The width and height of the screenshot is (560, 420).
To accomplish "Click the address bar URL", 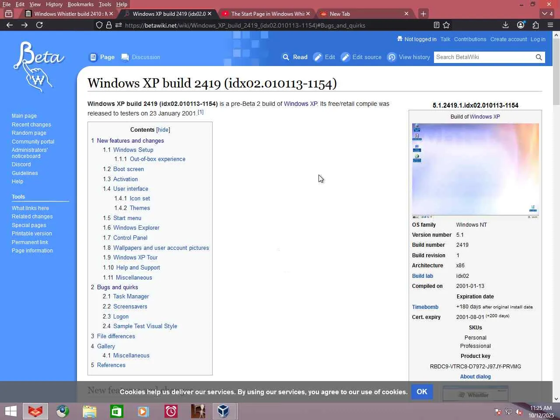I will [245, 25].
